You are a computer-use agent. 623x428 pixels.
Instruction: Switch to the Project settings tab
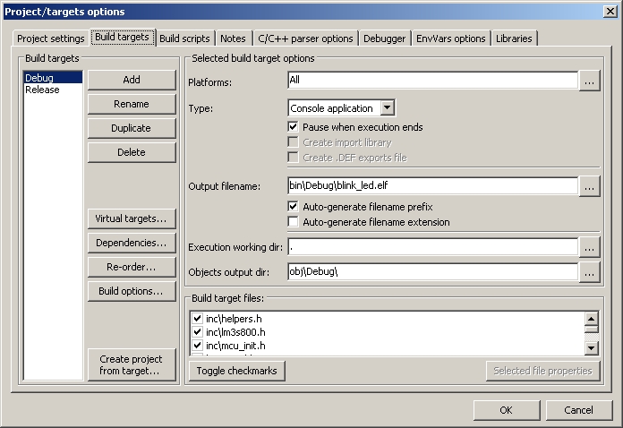pos(51,39)
